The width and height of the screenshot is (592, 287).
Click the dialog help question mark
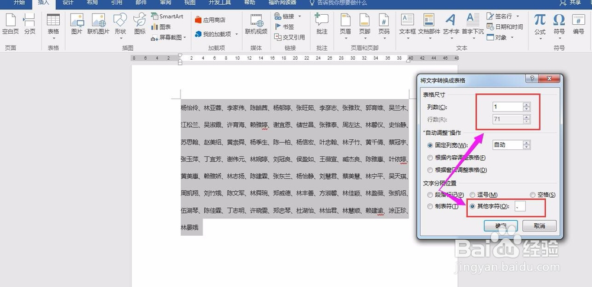(532, 79)
